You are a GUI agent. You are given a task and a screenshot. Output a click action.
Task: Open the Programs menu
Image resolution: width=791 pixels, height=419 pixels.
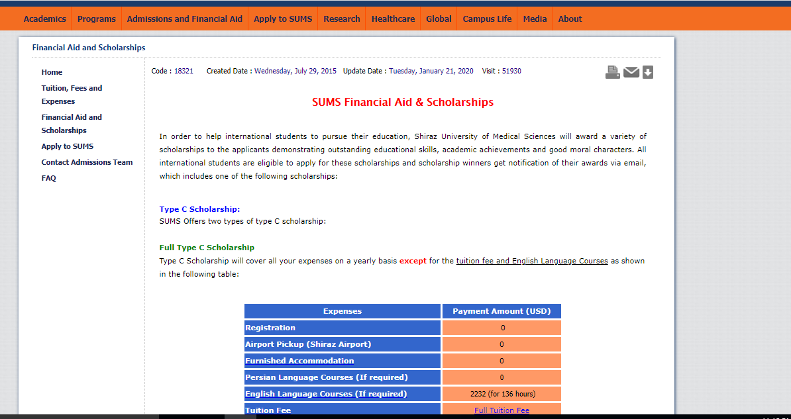96,19
